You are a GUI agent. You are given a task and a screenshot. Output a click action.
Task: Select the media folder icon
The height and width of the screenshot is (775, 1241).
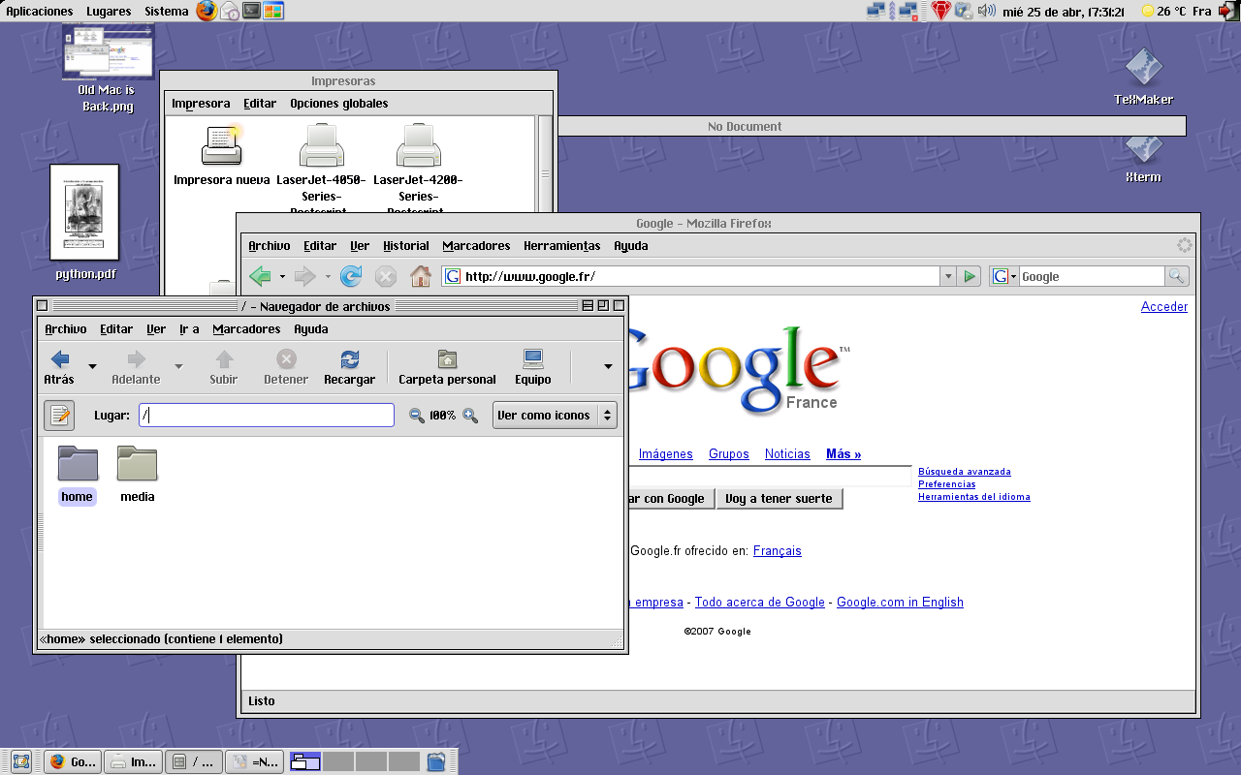point(137,463)
